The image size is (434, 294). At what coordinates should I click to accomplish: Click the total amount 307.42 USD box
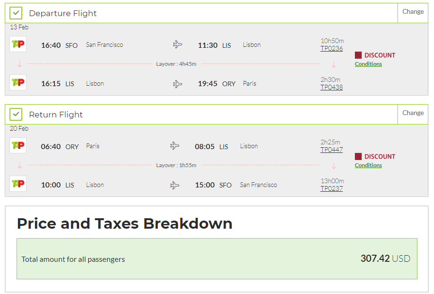[x=217, y=258]
